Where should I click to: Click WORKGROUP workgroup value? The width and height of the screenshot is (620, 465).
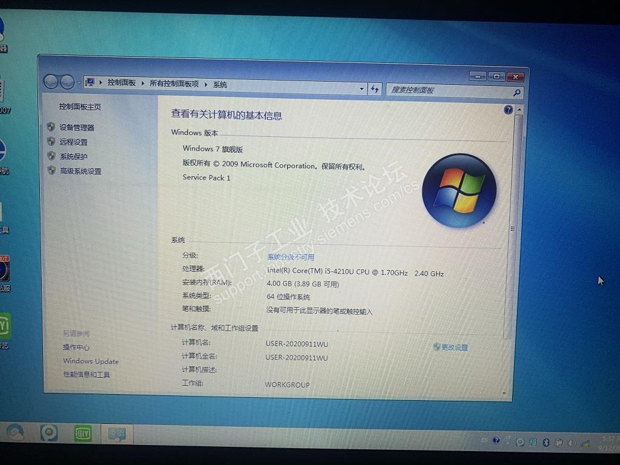[287, 384]
